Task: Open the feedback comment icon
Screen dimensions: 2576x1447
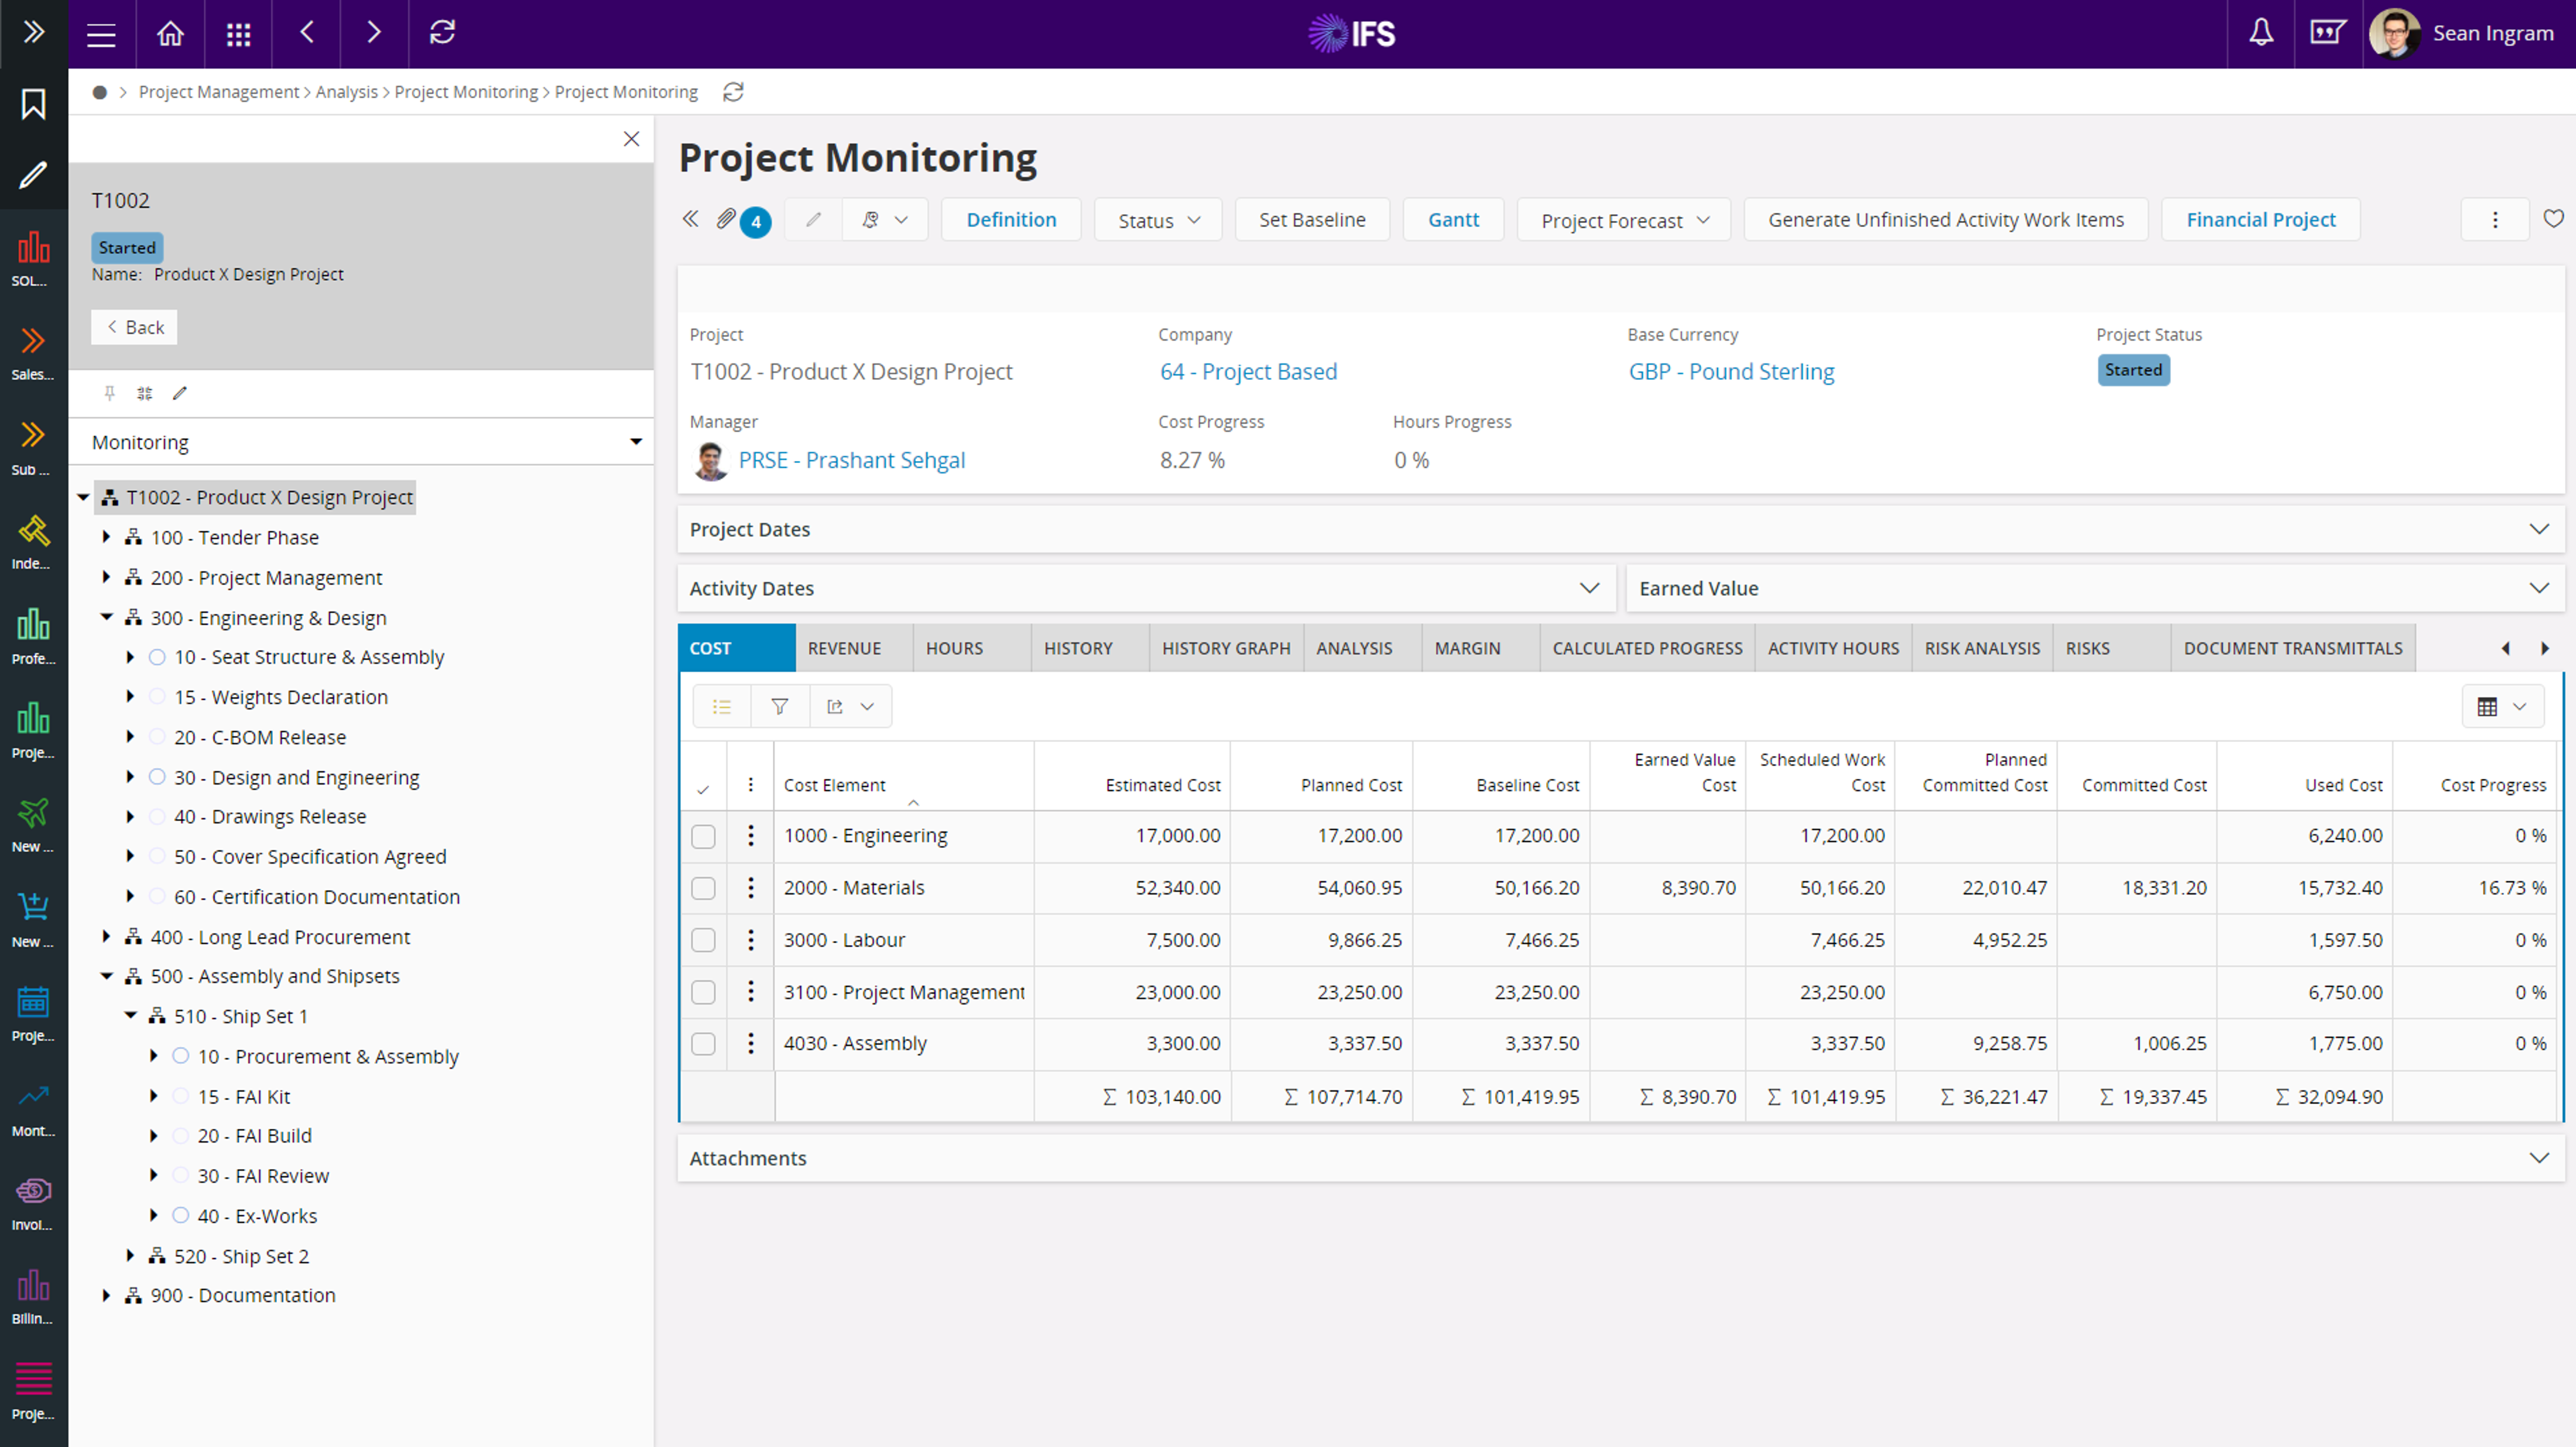Action: point(2328,33)
